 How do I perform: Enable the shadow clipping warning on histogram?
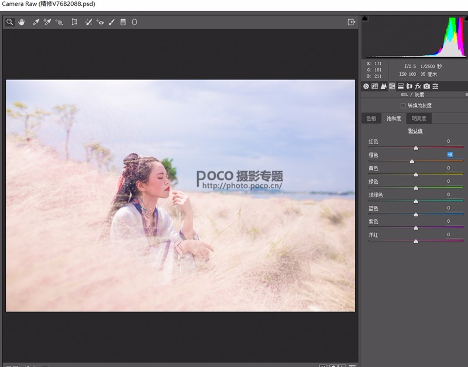pos(364,18)
